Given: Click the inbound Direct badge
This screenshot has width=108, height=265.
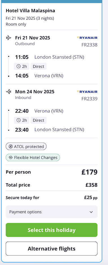Looking at the screenshot, I should click(x=38, y=120).
